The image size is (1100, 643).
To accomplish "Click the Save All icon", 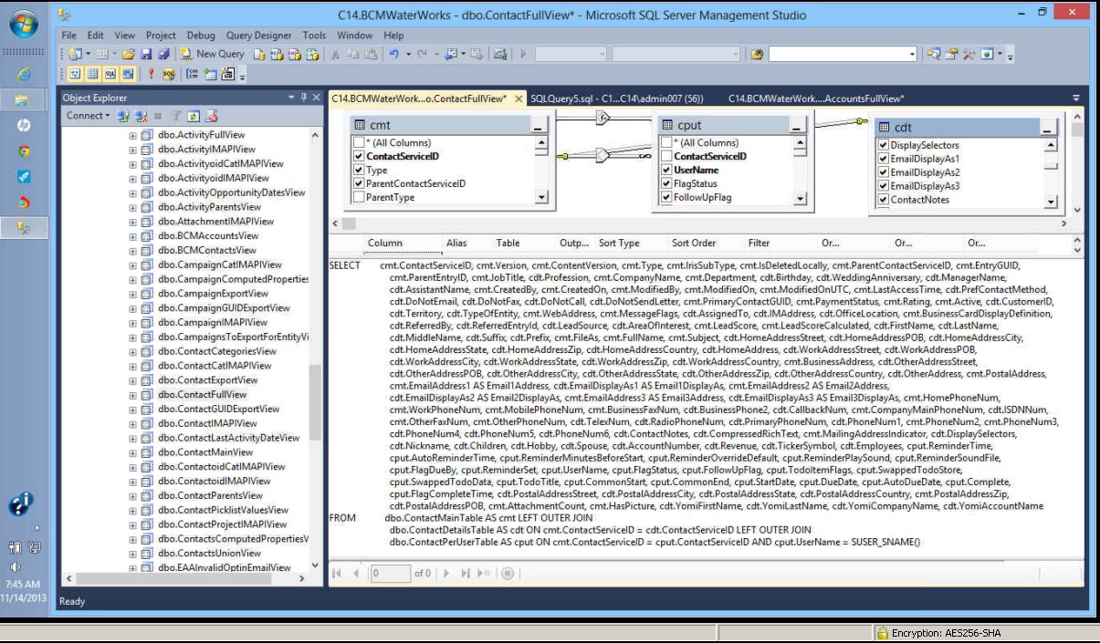I will (x=163, y=54).
